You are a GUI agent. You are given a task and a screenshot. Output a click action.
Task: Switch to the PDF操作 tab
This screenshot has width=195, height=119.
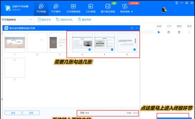pos(56,8)
